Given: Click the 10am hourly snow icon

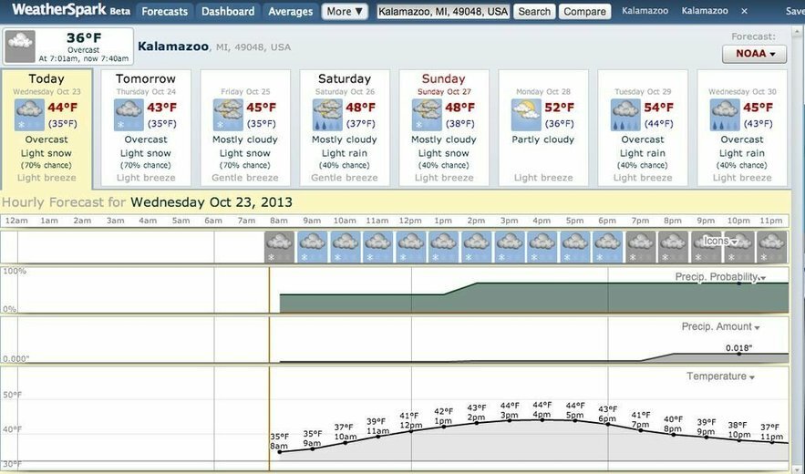Looking at the screenshot, I should click(x=345, y=247).
